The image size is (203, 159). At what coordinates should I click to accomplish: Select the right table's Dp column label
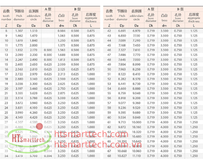[x=122, y=26]
